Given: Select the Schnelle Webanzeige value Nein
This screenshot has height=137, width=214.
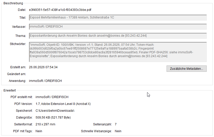Looking at the screenshot, I should pos(118,131).
